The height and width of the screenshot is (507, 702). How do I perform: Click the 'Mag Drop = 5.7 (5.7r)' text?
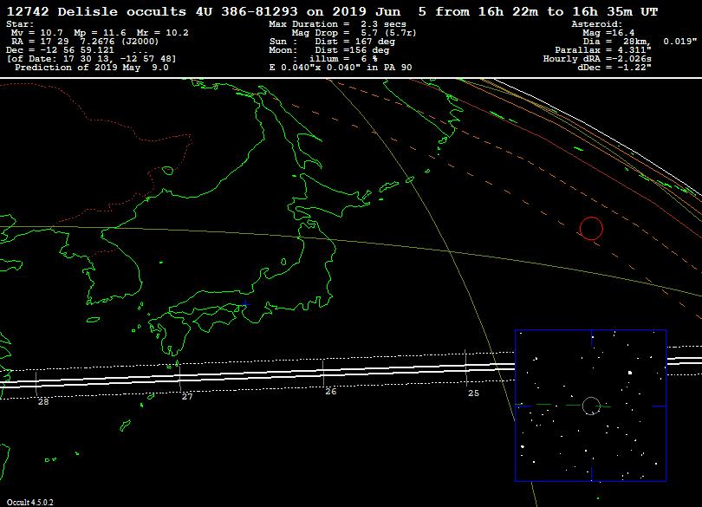pyautogui.click(x=354, y=33)
